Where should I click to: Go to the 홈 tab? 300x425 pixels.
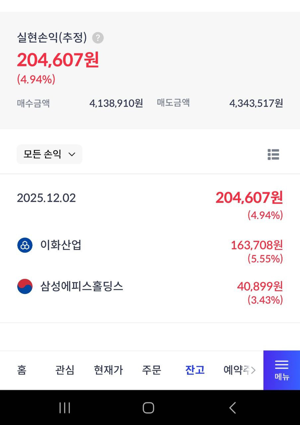point(22,370)
